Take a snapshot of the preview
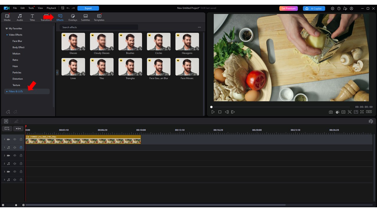The height and width of the screenshot is (212, 377). pyautogui.click(x=331, y=112)
